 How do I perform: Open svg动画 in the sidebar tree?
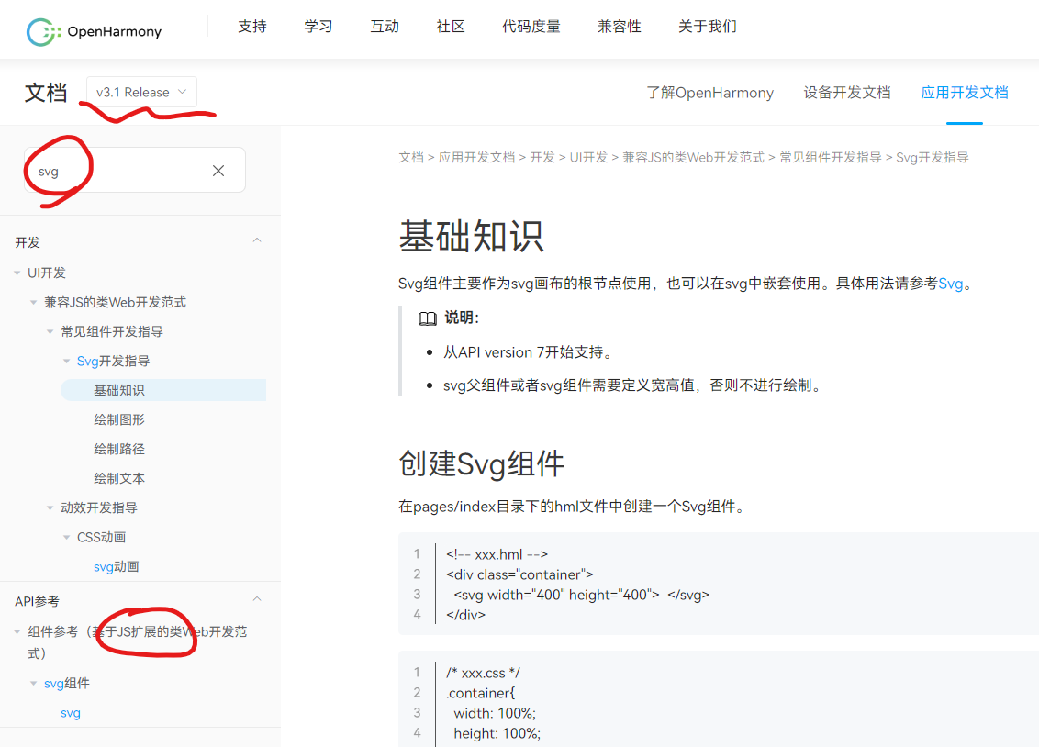pos(116,567)
